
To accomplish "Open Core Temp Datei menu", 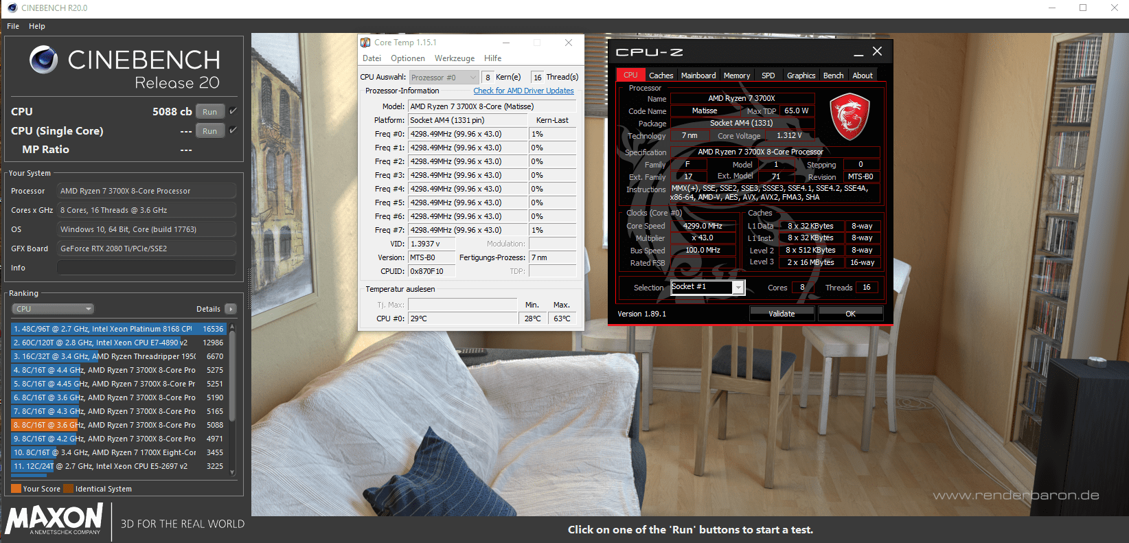I will tap(372, 58).
